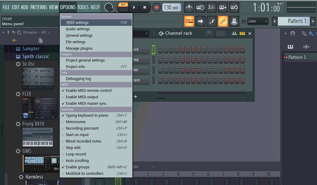Click the speaker icon in Channel rack
This screenshot has height=185, width=317.
(161, 33)
